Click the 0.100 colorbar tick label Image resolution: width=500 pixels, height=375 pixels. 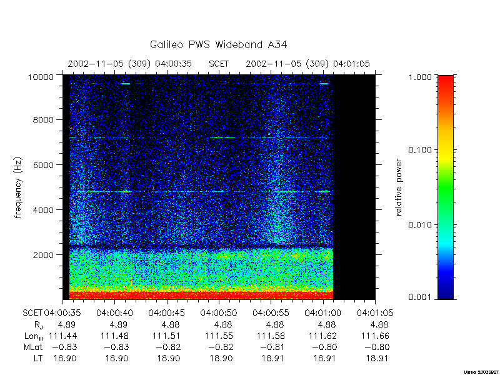[x=421, y=150]
